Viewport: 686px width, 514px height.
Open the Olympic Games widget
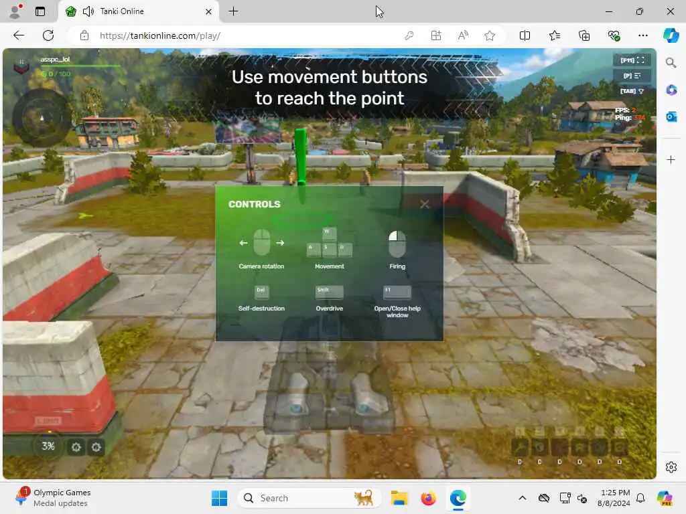[x=52, y=498]
